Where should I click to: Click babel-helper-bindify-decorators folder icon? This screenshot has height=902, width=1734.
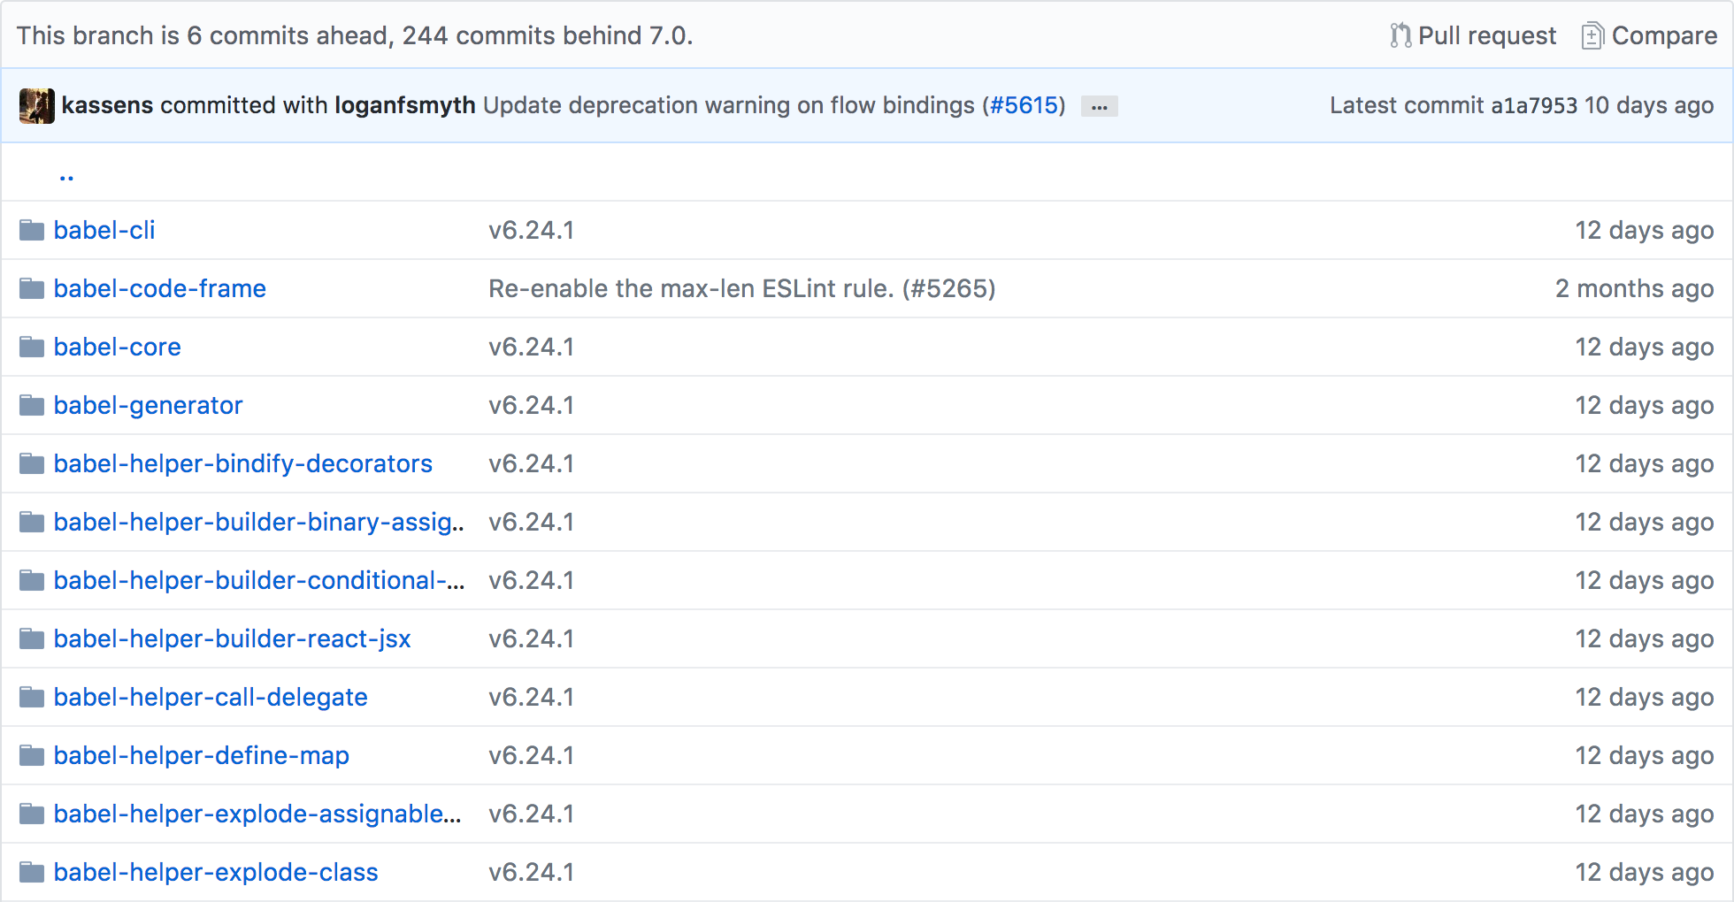[32, 464]
